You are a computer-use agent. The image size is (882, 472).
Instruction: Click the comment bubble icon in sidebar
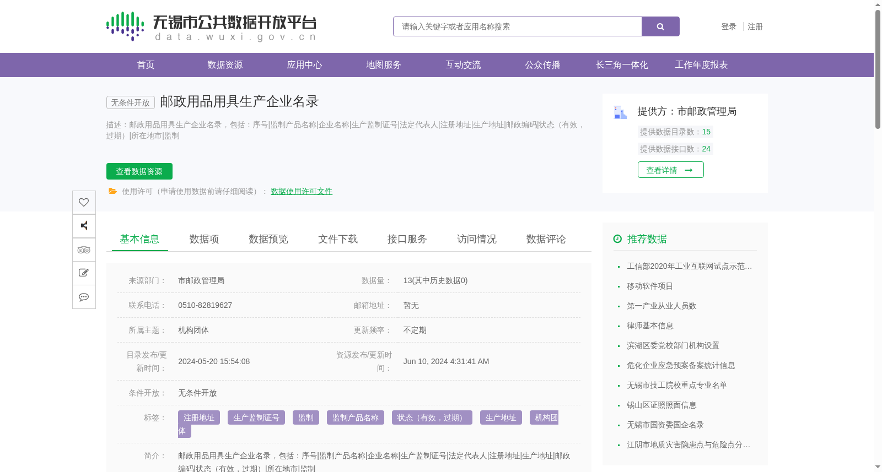(x=84, y=297)
